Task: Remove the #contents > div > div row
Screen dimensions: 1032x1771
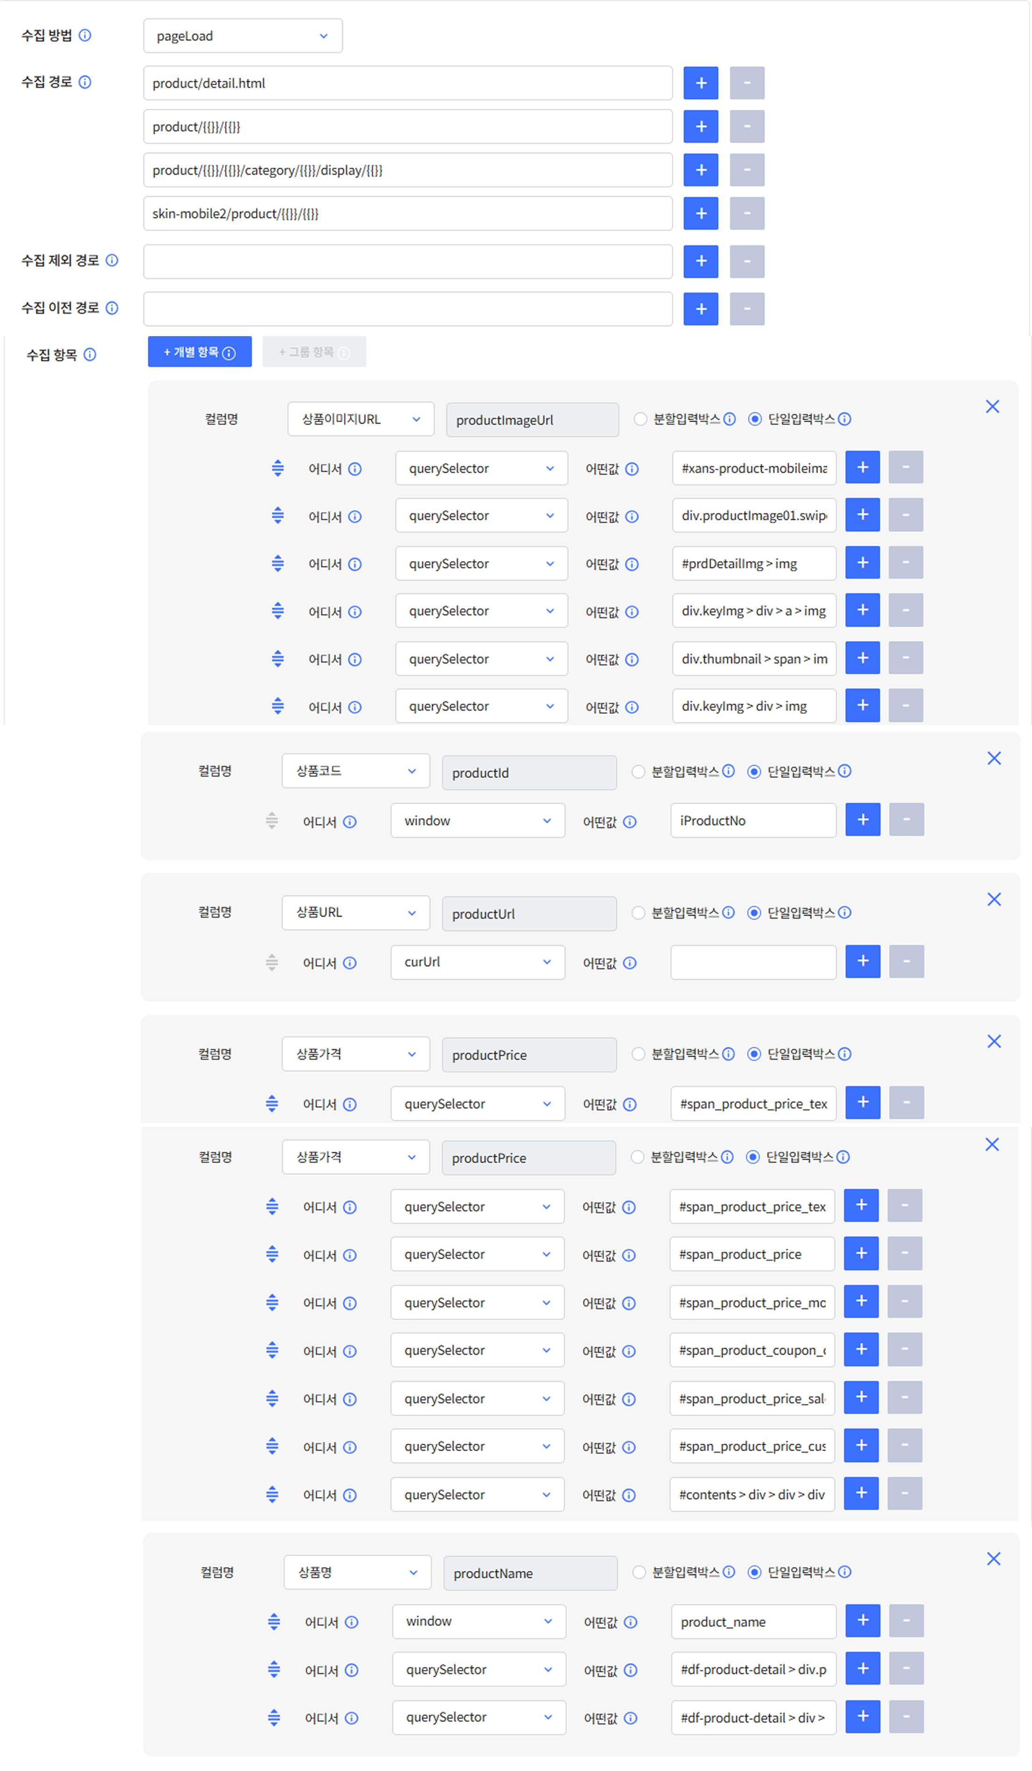Action: pyautogui.click(x=905, y=1493)
